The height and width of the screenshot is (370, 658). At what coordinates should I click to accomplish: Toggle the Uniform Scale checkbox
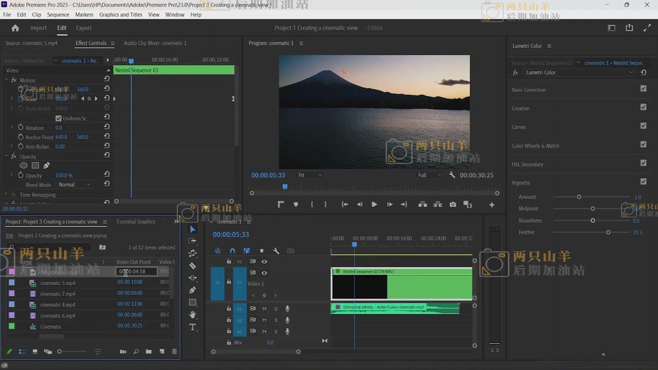pos(59,118)
